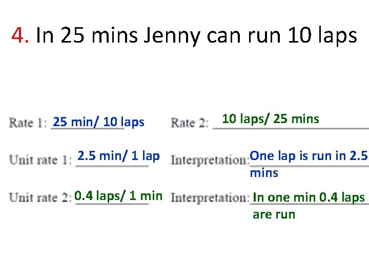
Task: Select the 2.5 min/ 1 lap answer
Action: click(118, 156)
